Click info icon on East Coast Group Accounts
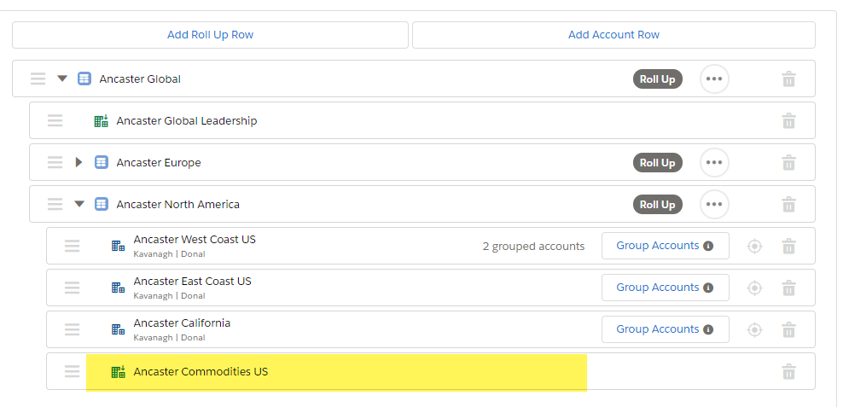This screenshot has width=849, height=407. coord(707,288)
